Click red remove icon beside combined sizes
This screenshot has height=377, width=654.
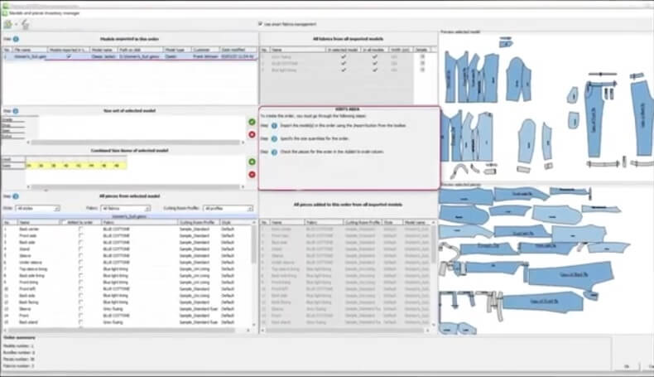click(x=252, y=174)
